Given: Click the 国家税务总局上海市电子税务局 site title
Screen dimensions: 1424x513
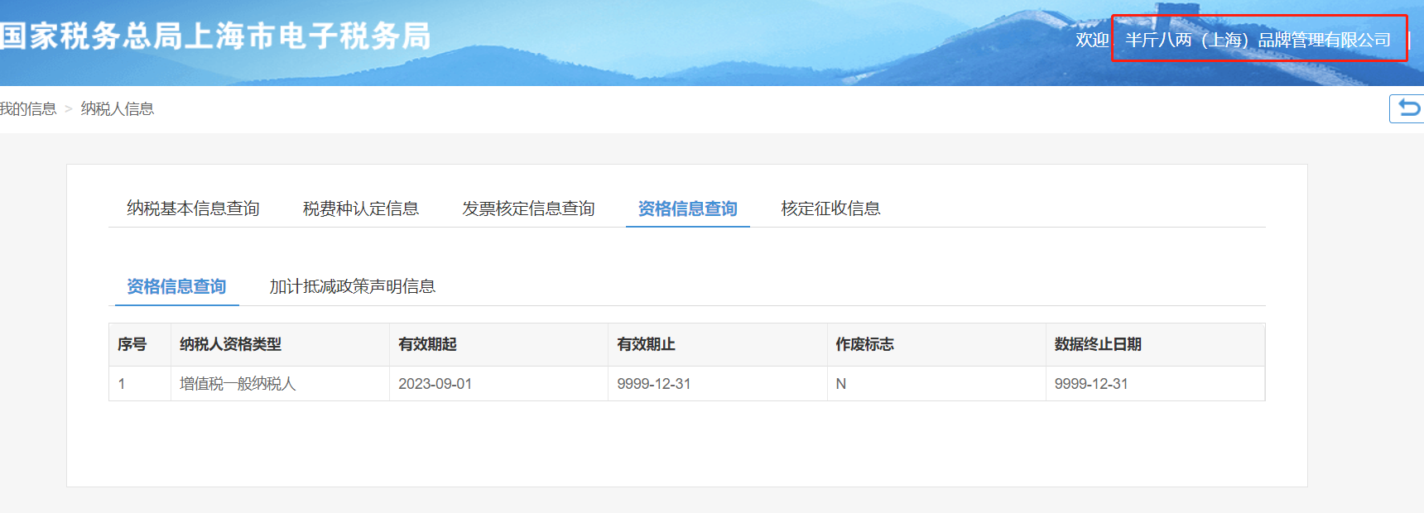Looking at the screenshot, I should coord(215,36).
